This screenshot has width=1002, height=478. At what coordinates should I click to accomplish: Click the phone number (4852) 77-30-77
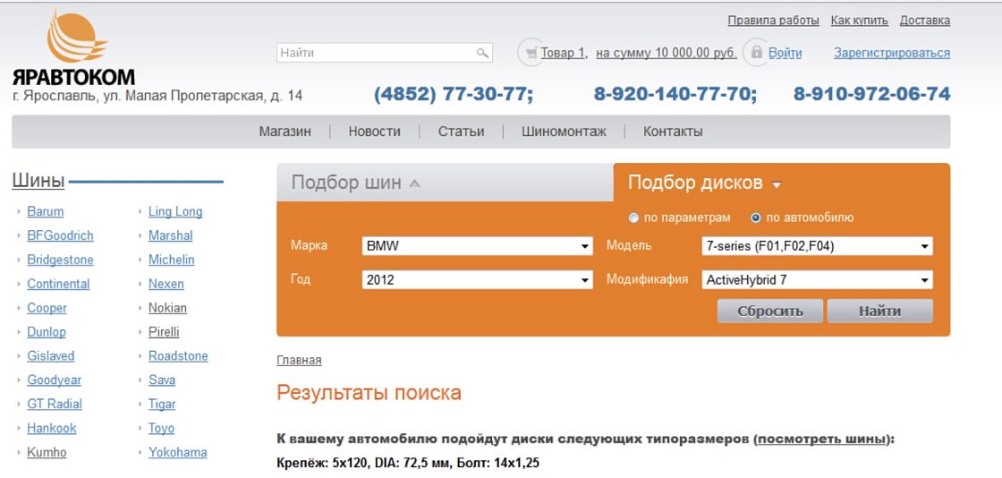[x=454, y=94]
